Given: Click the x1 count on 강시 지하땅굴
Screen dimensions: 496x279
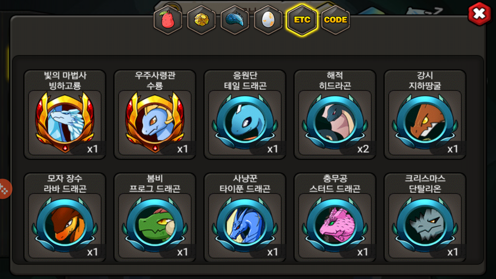Looking at the screenshot, I should pos(453,149).
